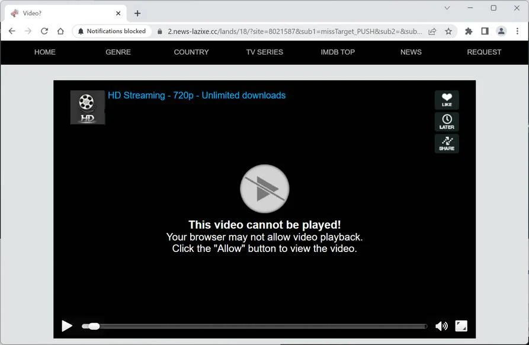The width and height of the screenshot is (529, 345).
Task: Click the Like heart icon
Action: click(x=447, y=100)
